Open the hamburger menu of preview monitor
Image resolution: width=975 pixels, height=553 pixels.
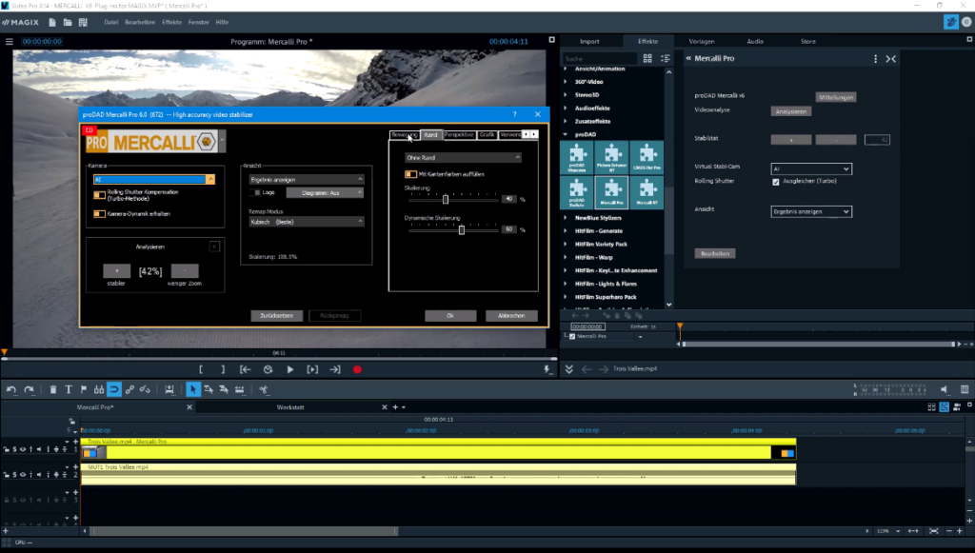tap(10, 42)
